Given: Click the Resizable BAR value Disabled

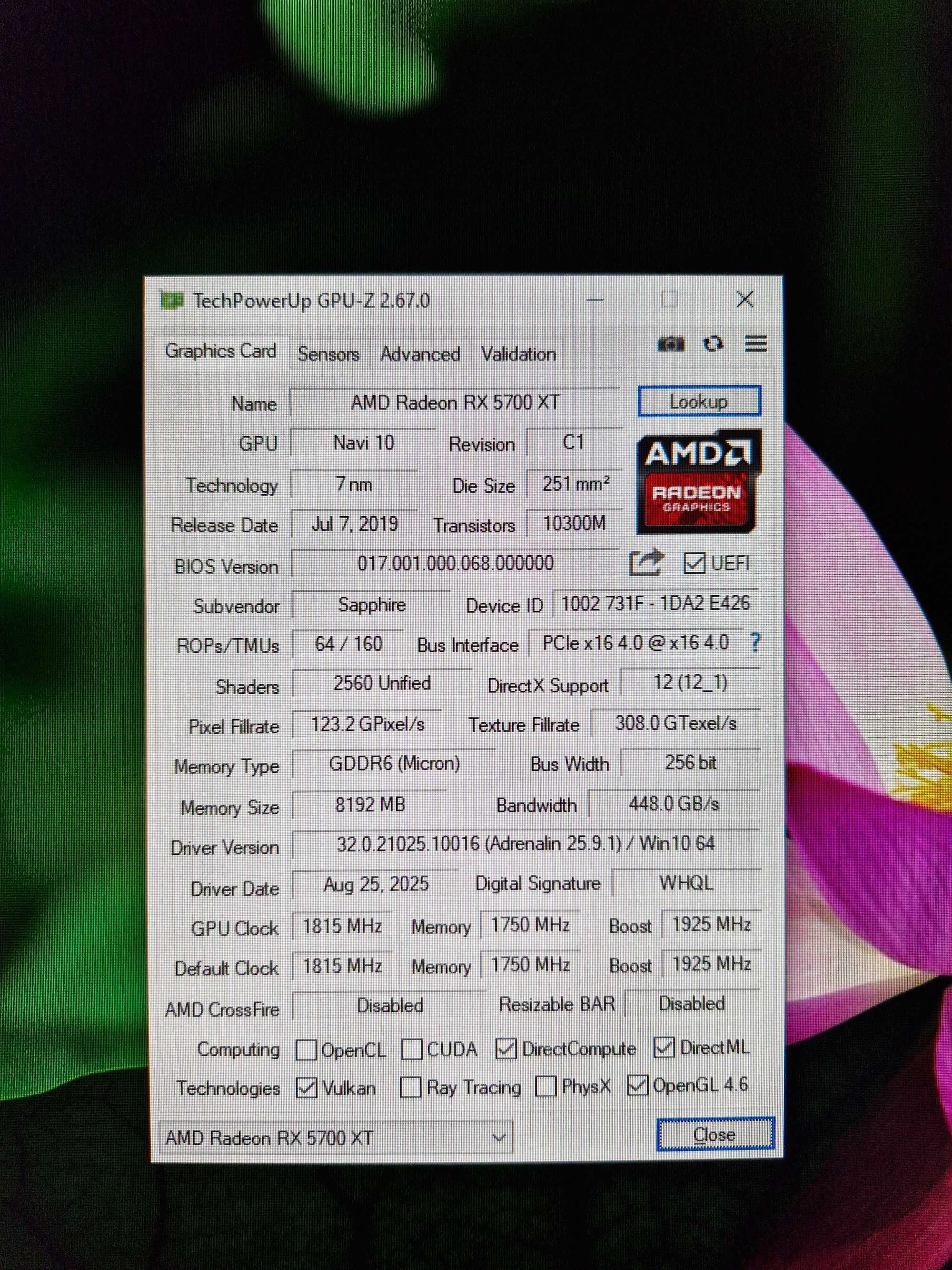Looking at the screenshot, I should click(x=692, y=1004).
